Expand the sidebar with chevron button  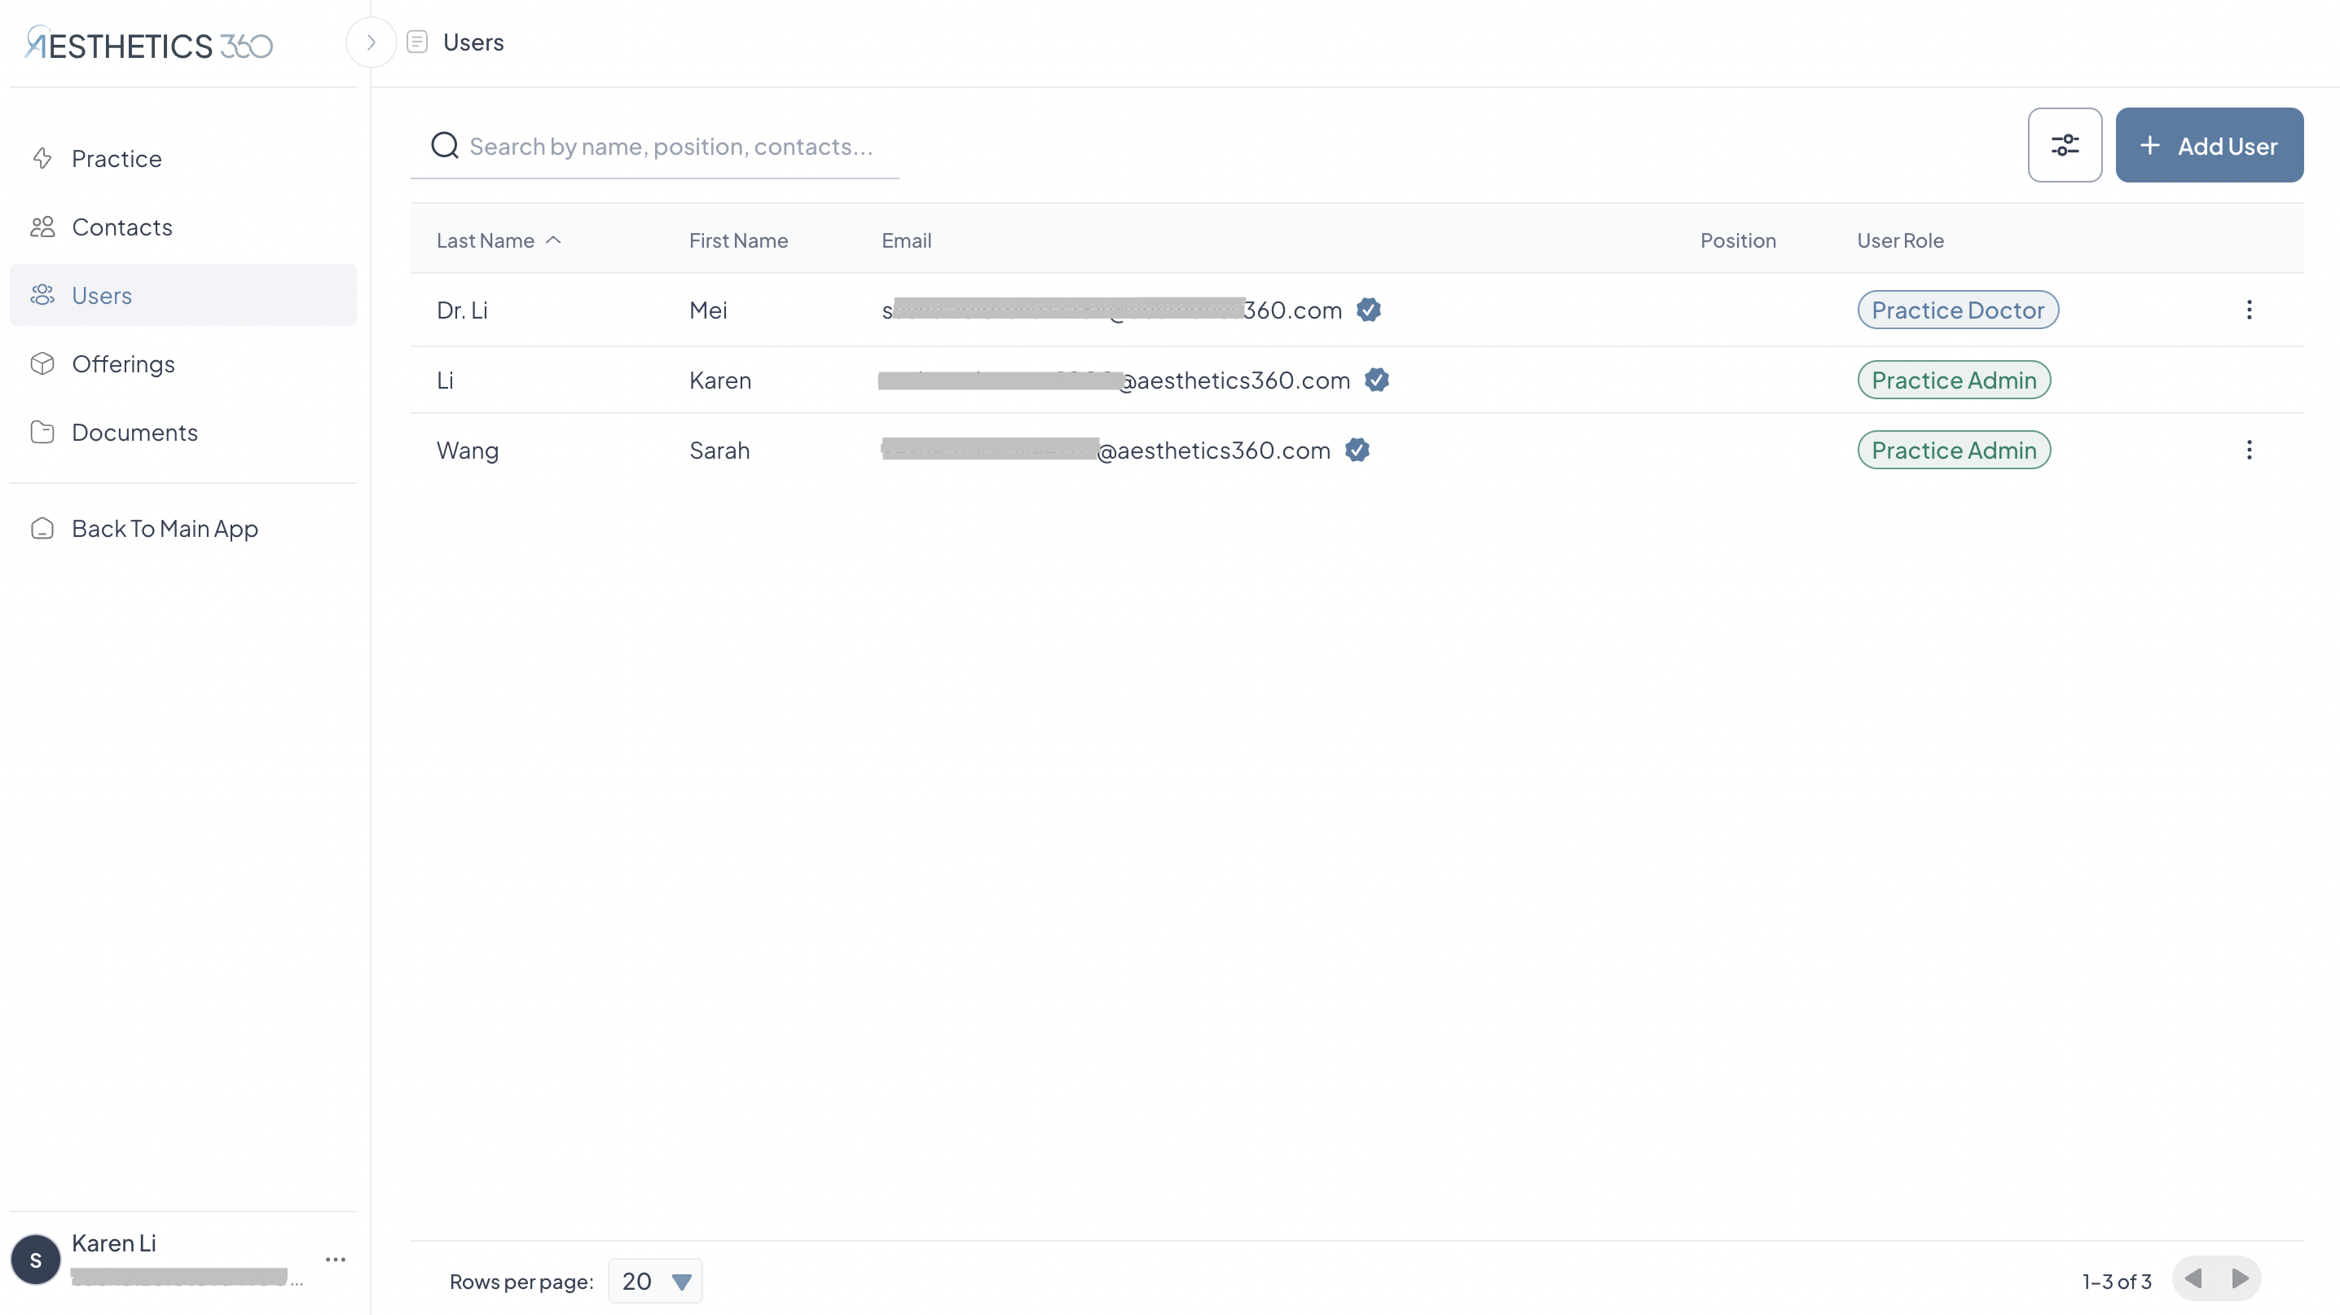(x=371, y=42)
